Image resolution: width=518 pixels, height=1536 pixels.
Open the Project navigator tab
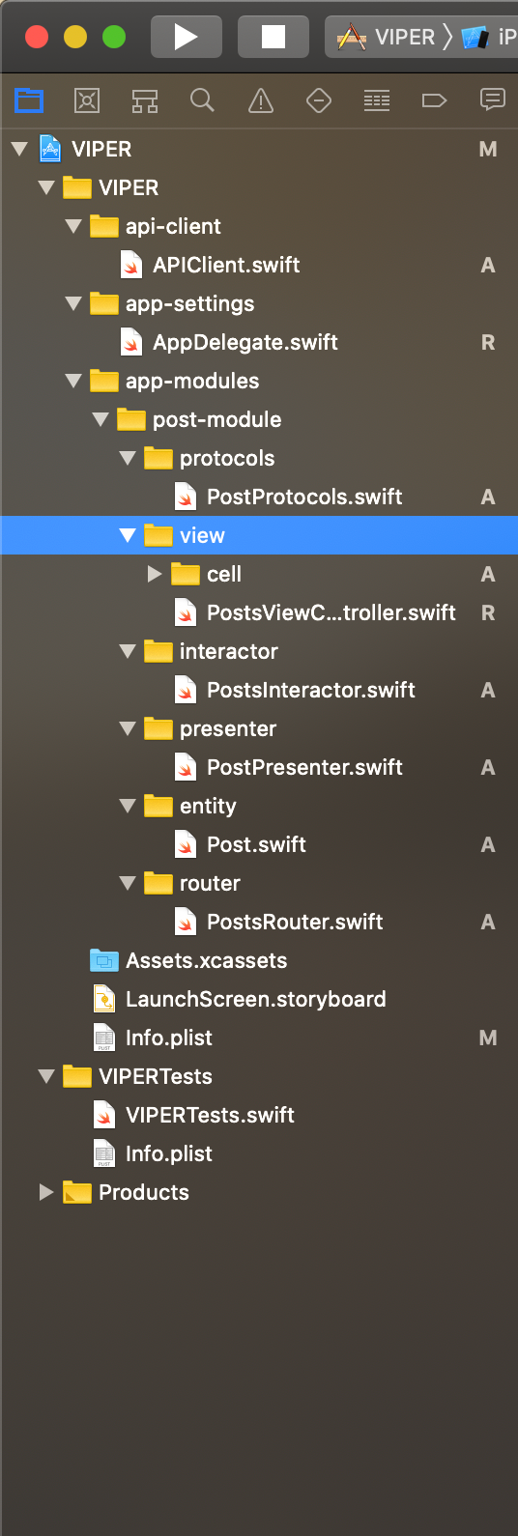tap(29, 100)
